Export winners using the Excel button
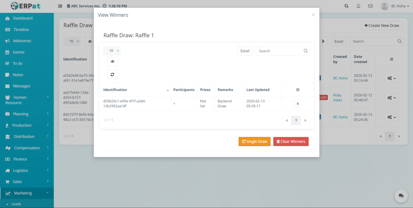 pyautogui.click(x=245, y=51)
